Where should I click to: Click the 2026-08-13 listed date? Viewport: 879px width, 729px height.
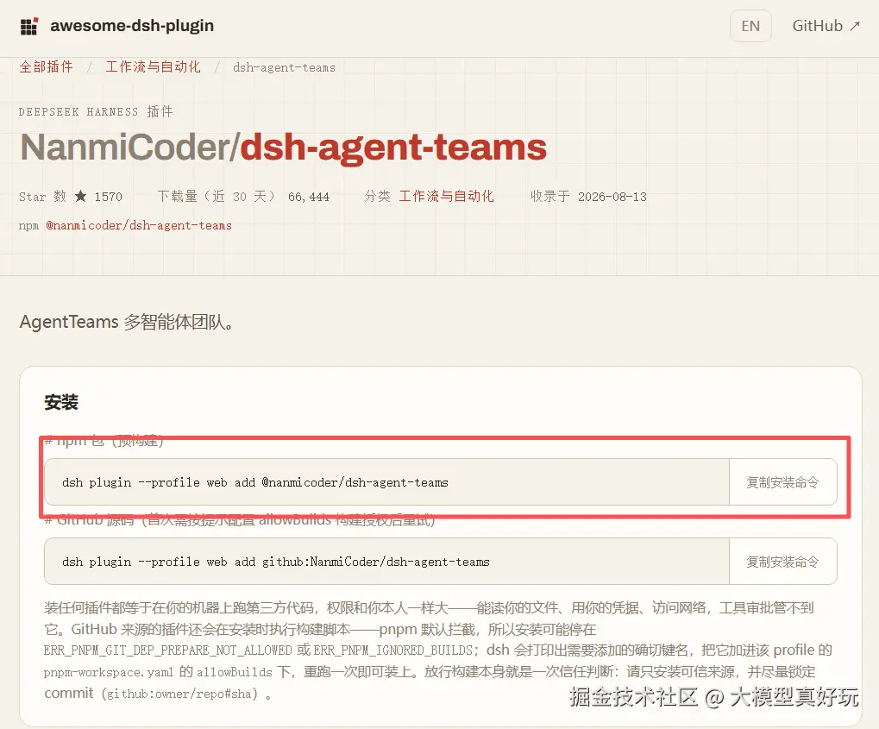tap(612, 197)
